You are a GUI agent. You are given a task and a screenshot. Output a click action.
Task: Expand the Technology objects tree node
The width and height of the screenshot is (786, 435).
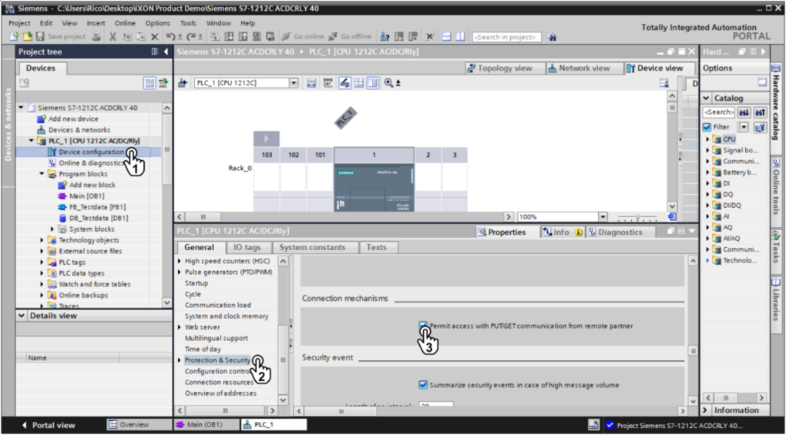[42, 240]
